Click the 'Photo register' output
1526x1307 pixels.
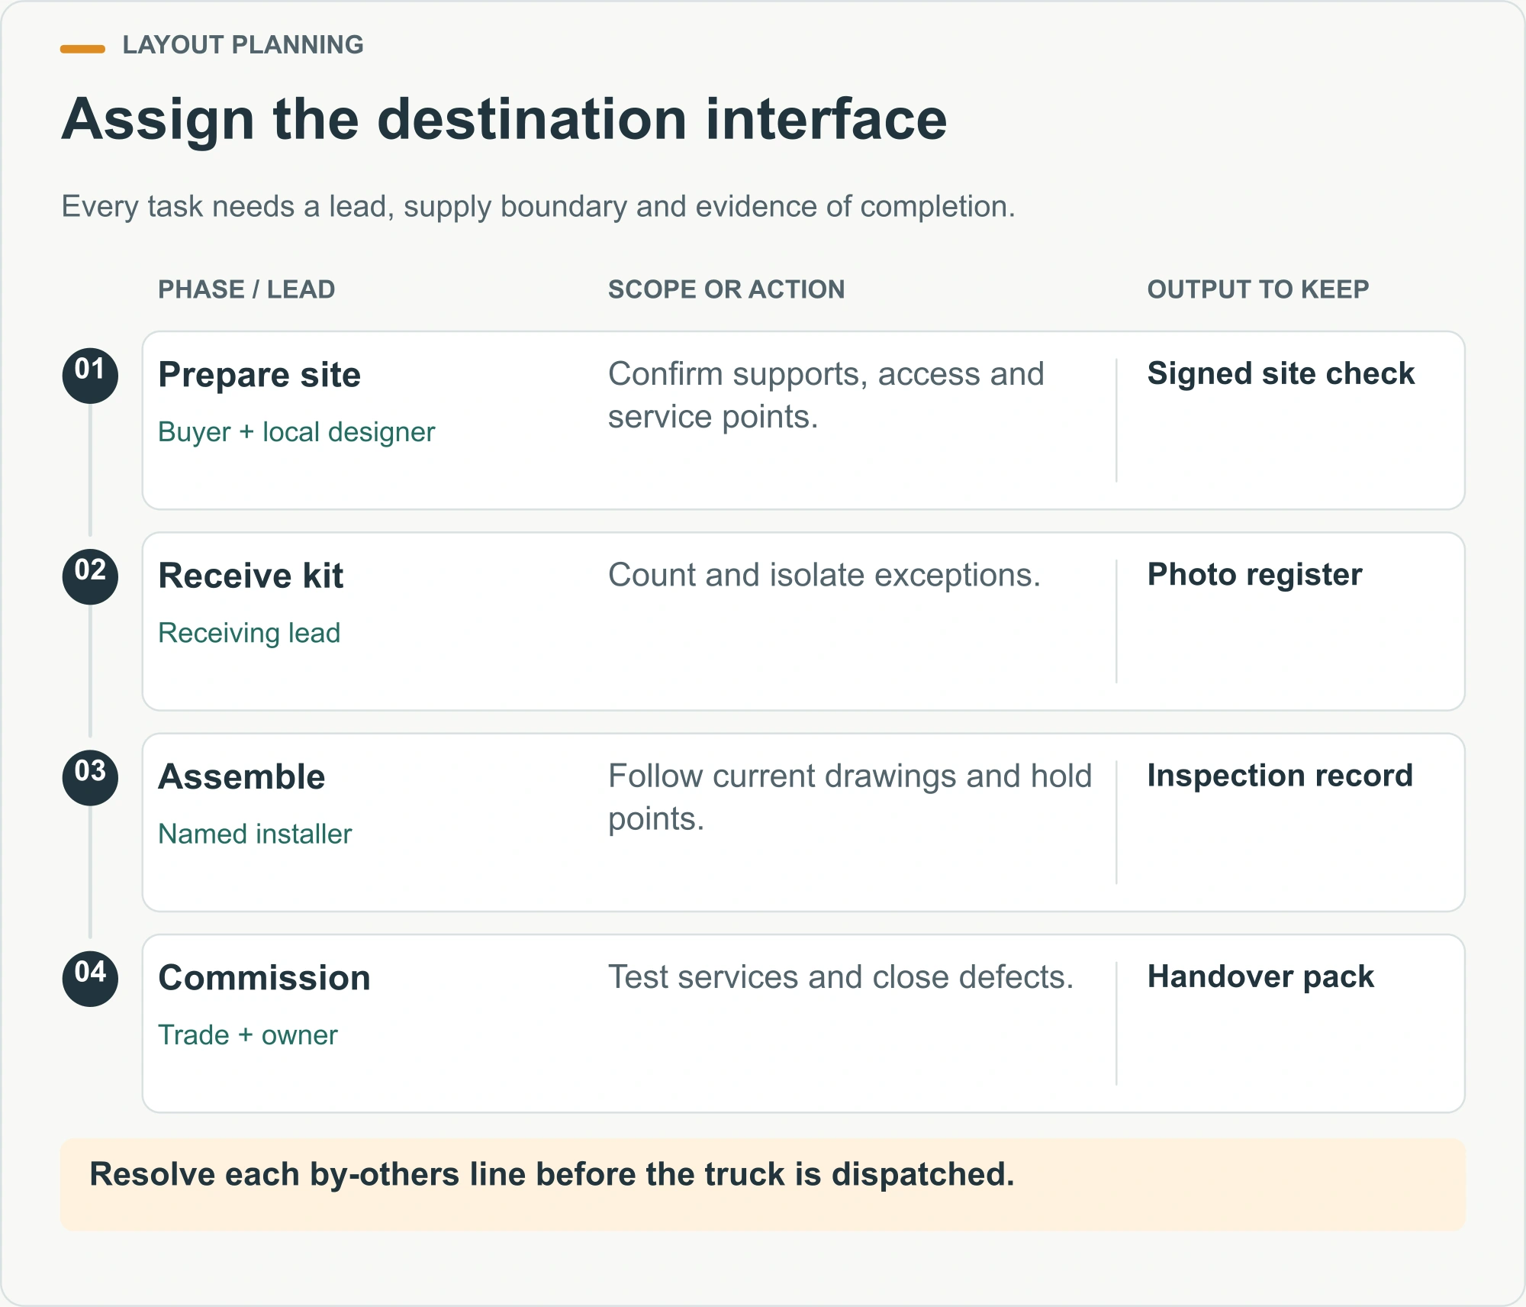coord(1254,574)
